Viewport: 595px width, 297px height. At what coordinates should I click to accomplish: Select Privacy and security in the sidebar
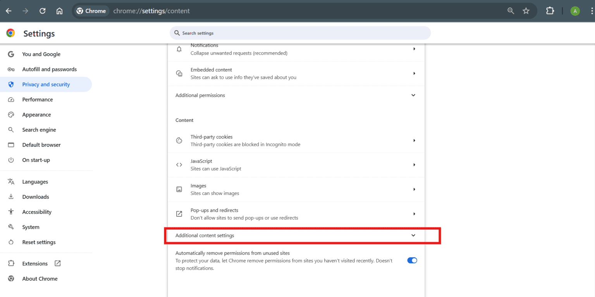46,84
